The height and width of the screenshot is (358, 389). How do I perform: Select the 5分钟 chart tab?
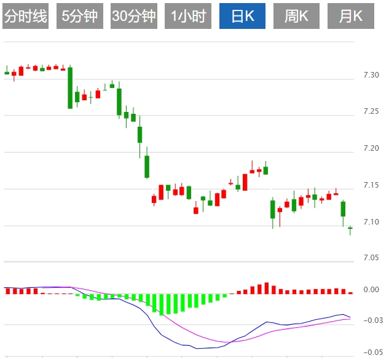(x=80, y=16)
